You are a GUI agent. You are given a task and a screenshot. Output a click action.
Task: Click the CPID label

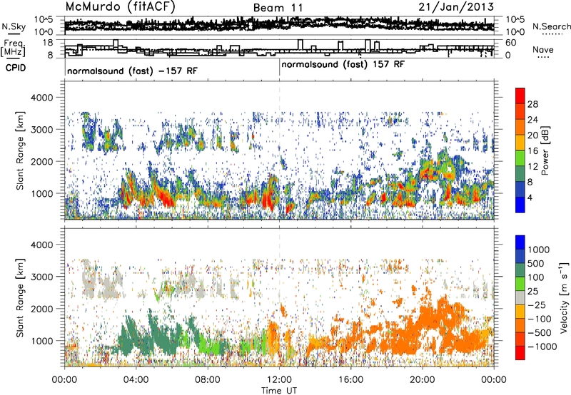[16, 68]
